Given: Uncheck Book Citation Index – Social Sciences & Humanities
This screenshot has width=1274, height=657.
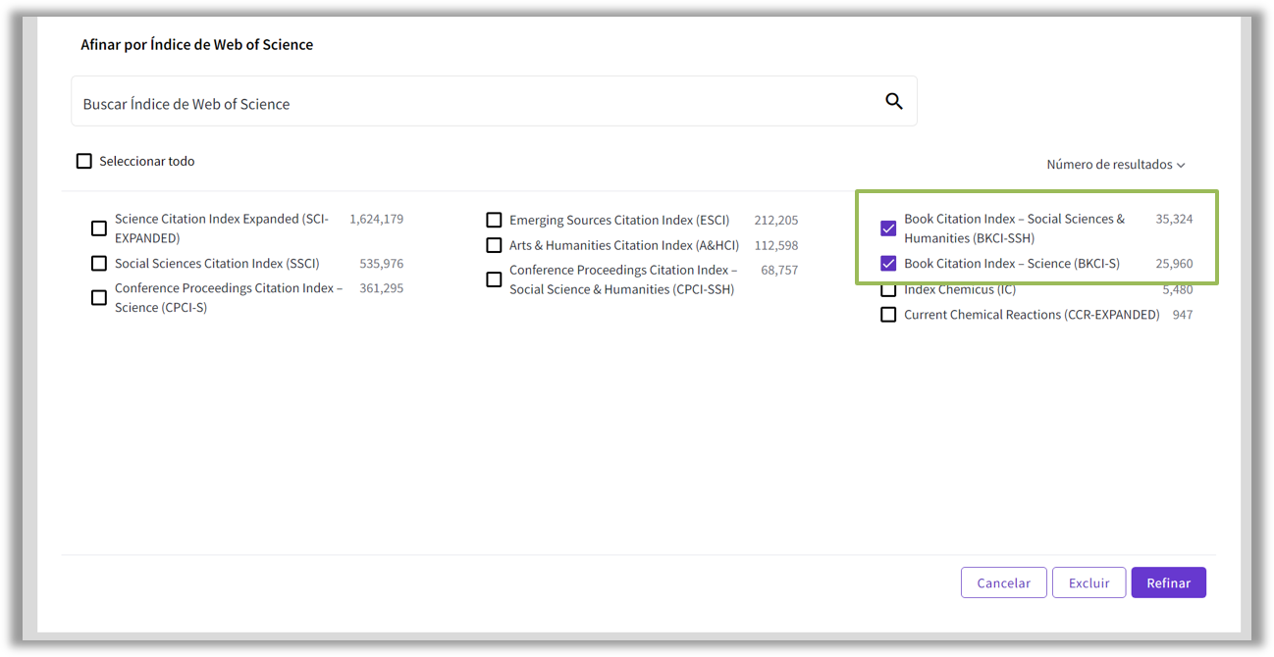Looking at the screenshot, I should click(x=888, y=228).
